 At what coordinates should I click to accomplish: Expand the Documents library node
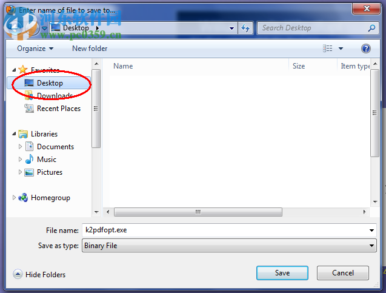pyautogui.click(x=20, y=147)
